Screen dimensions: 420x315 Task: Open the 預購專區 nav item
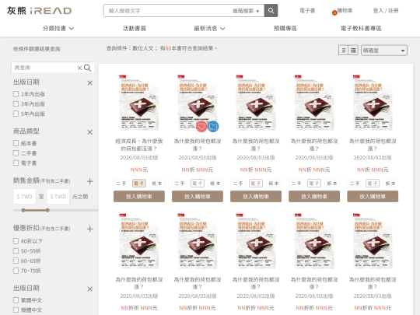coord(285,29)
